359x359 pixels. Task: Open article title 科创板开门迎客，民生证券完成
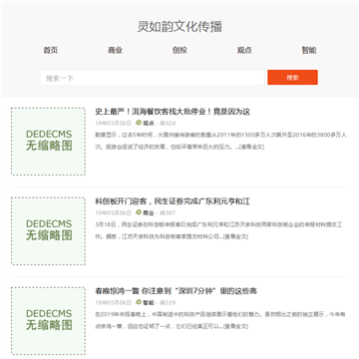tap(173, 201)
